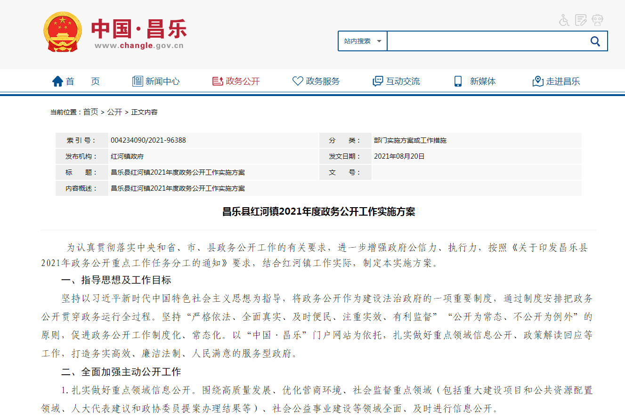Click the map pin icon beside 走进昌乐
625x419 pixels.
(x=538, y=81)
